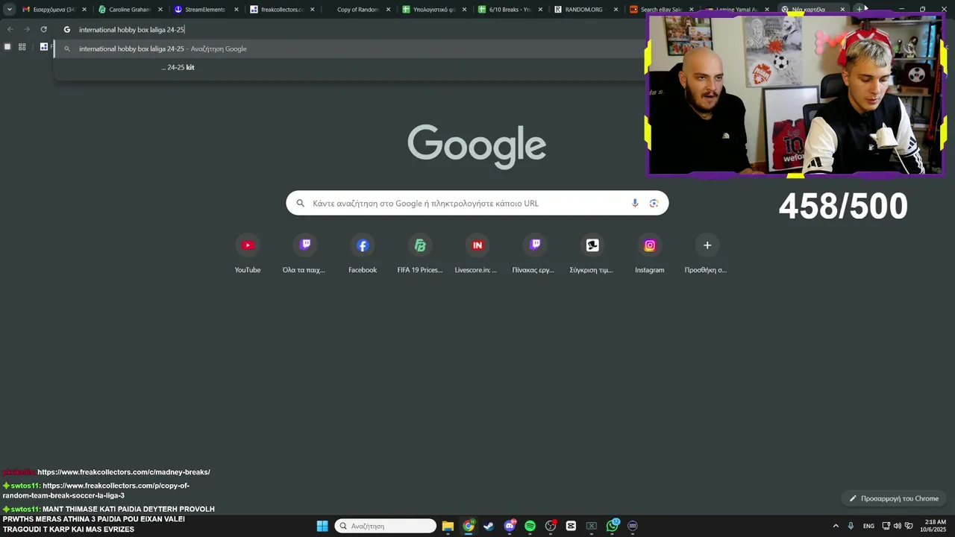Expand the tab search dropdown arrow
The width and height of the screenshot is (955, 537).
point(10,9)
